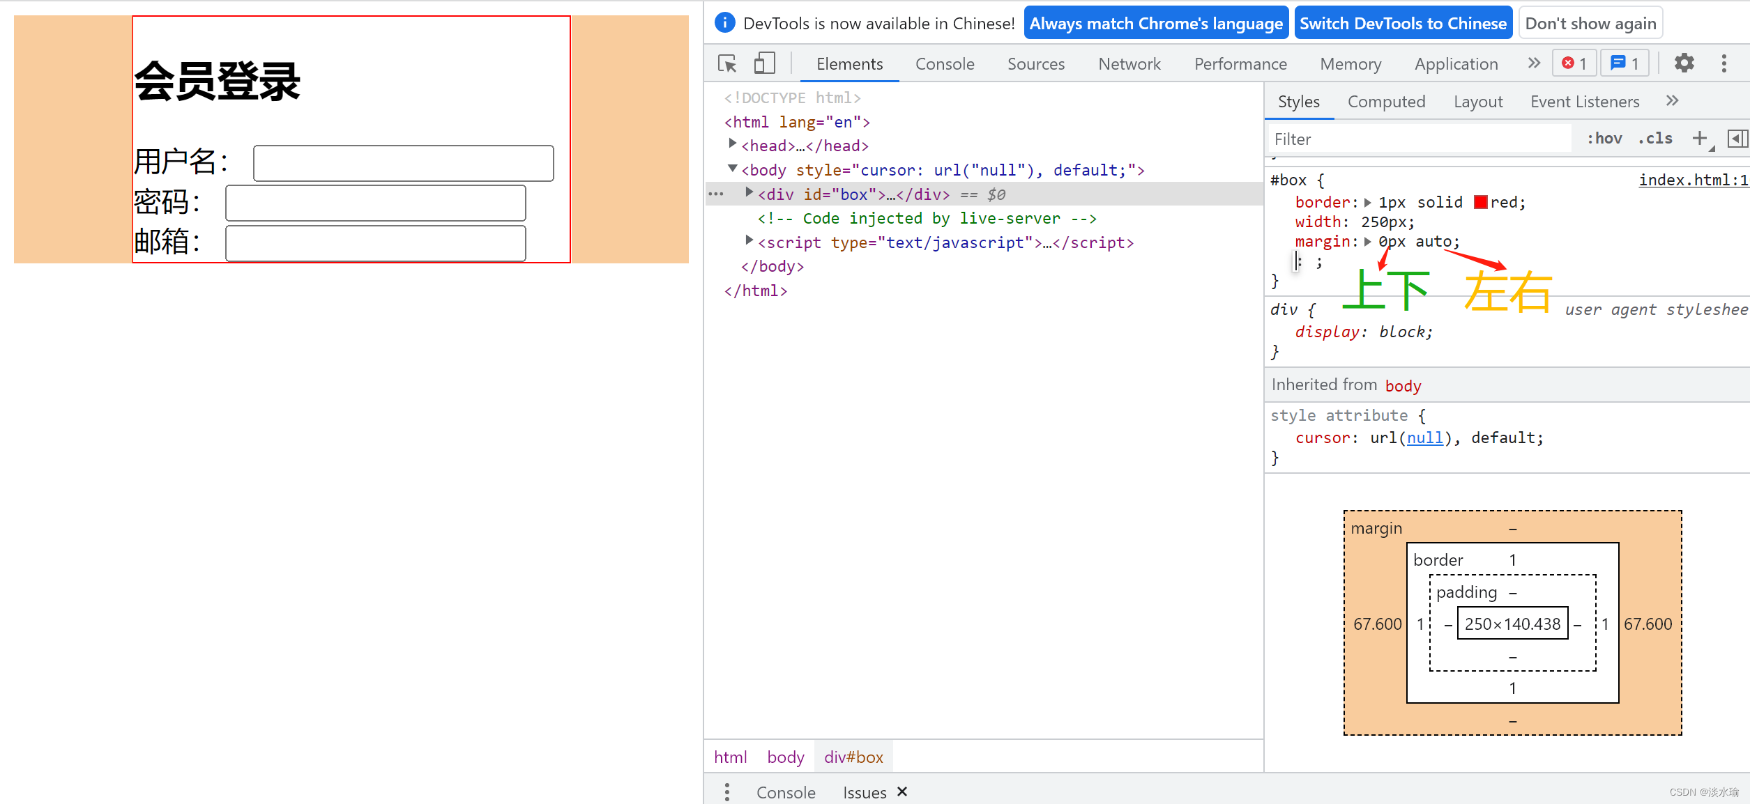The height and width of the screenshot is (804, 1750).
Task: Open the Application tab
Action: [x=1456, y=64]
